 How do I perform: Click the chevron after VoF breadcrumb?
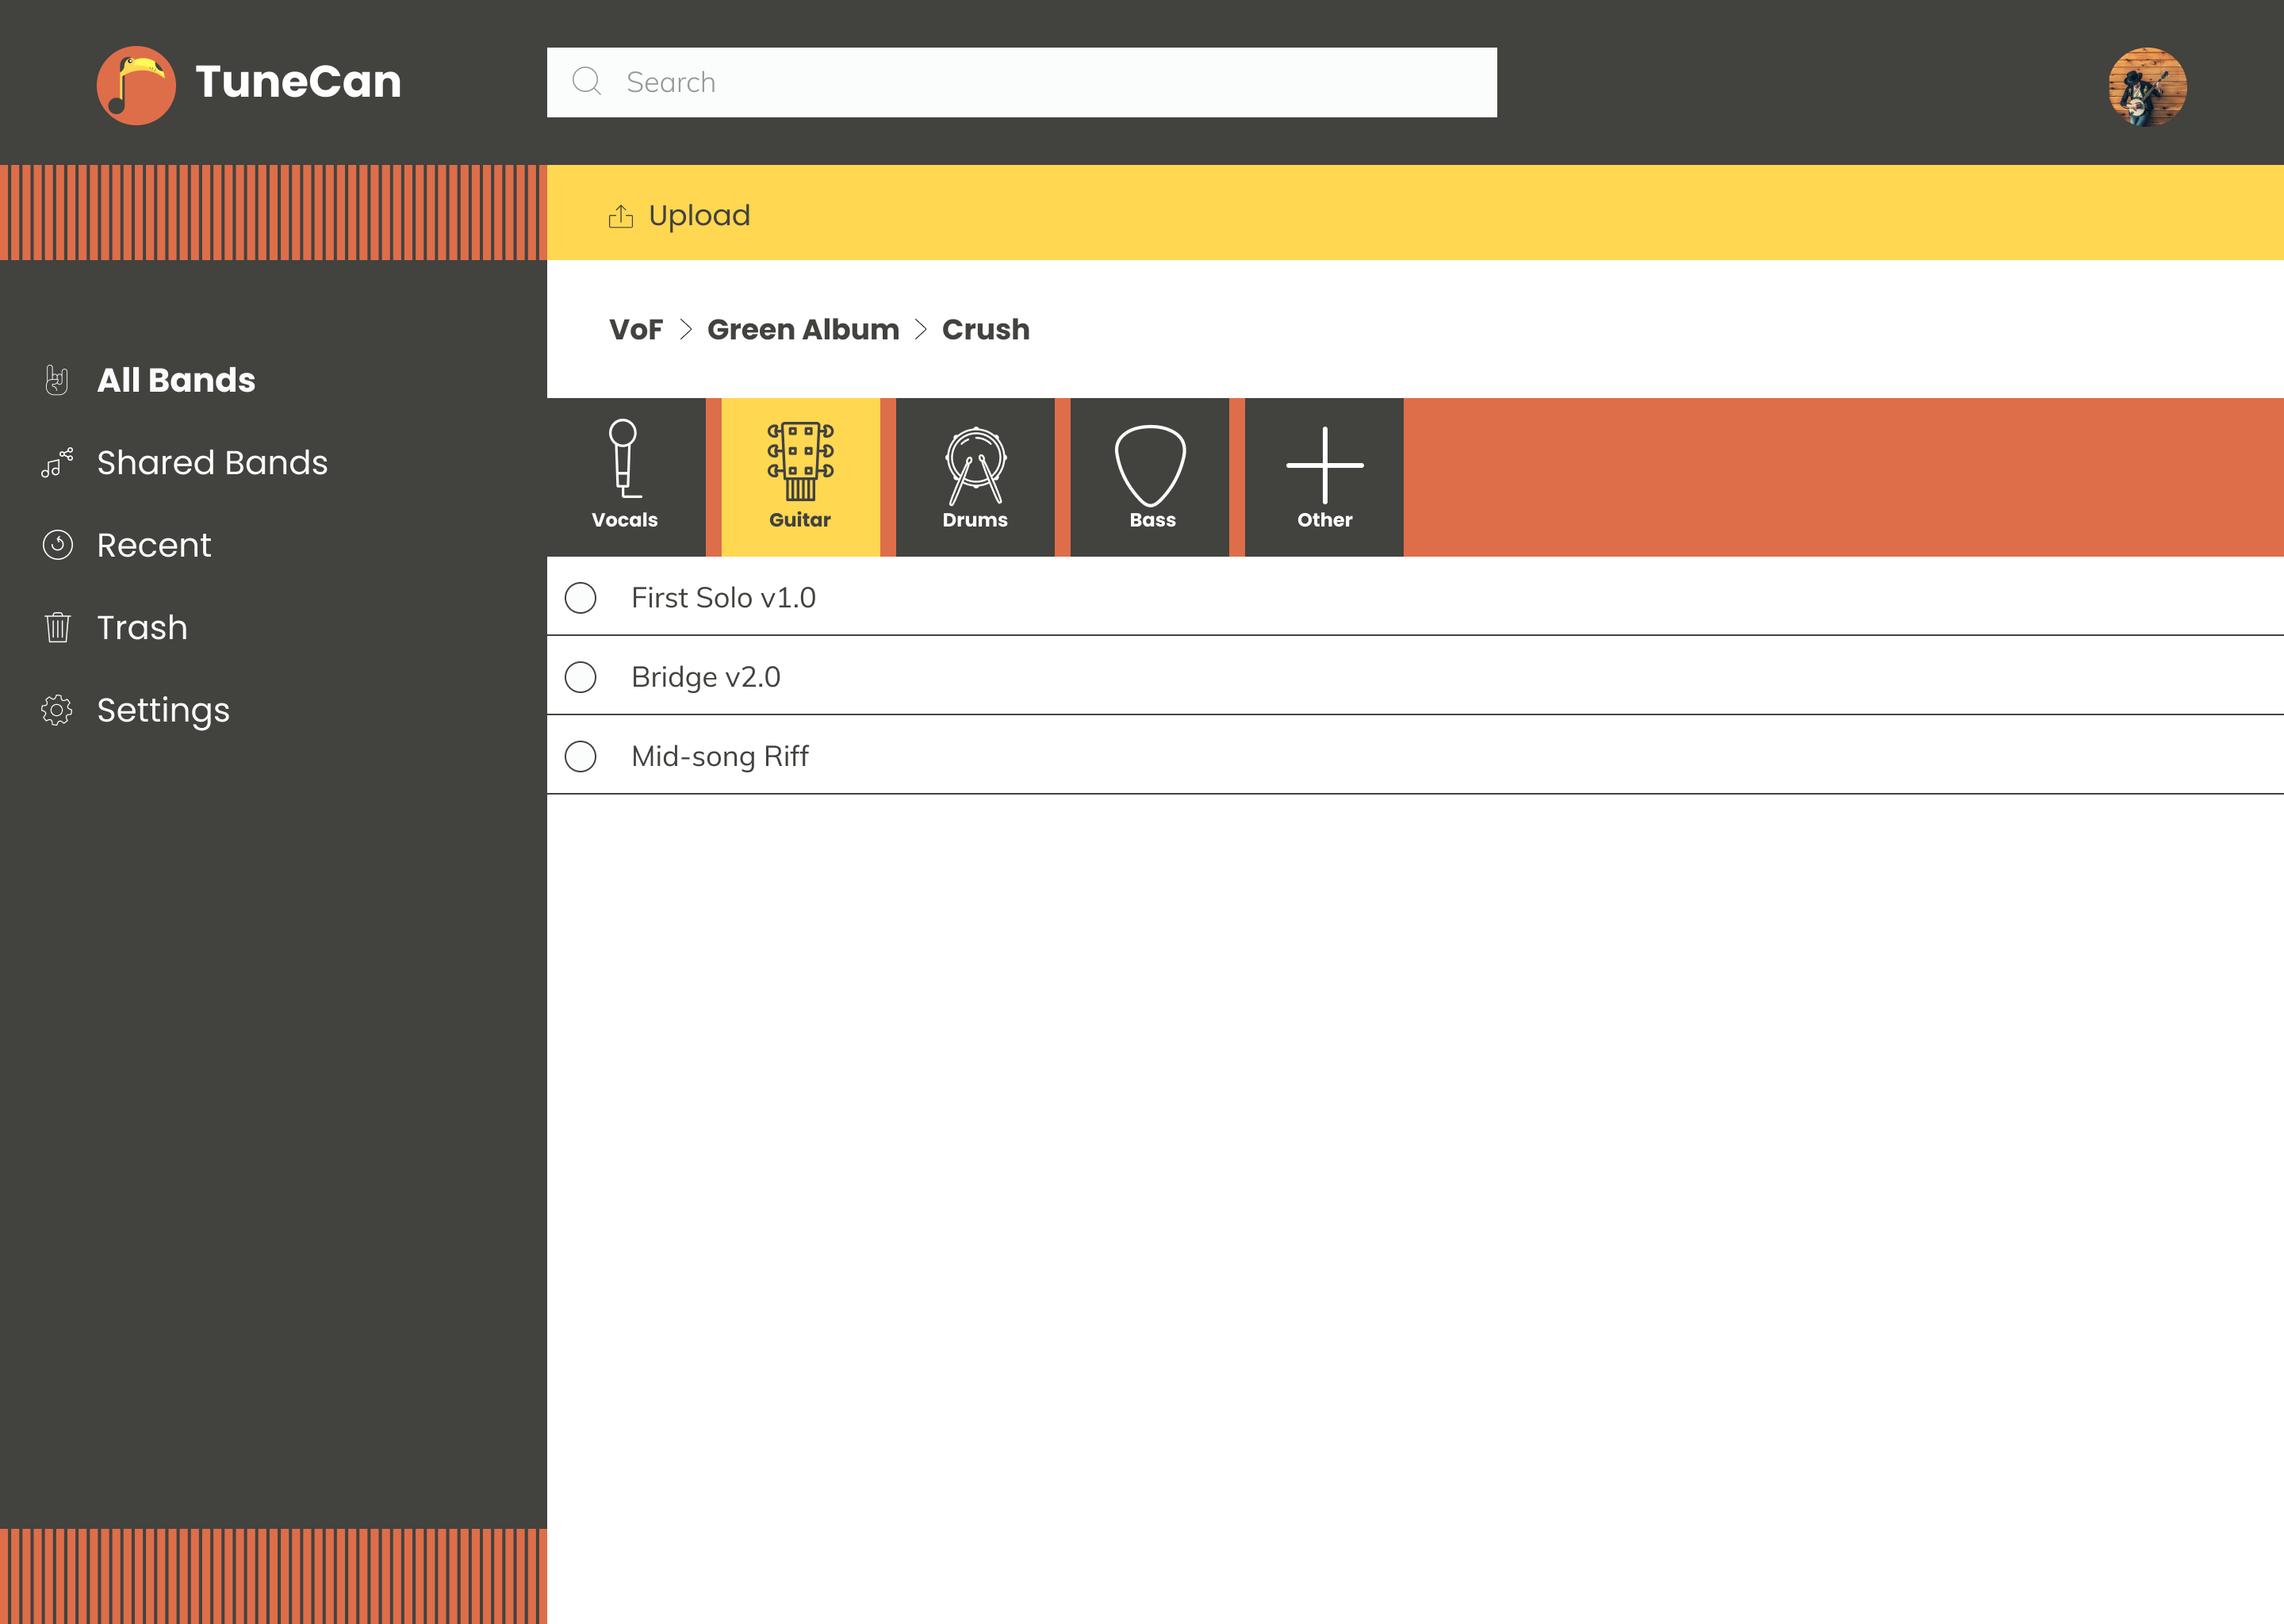[686, 330]
